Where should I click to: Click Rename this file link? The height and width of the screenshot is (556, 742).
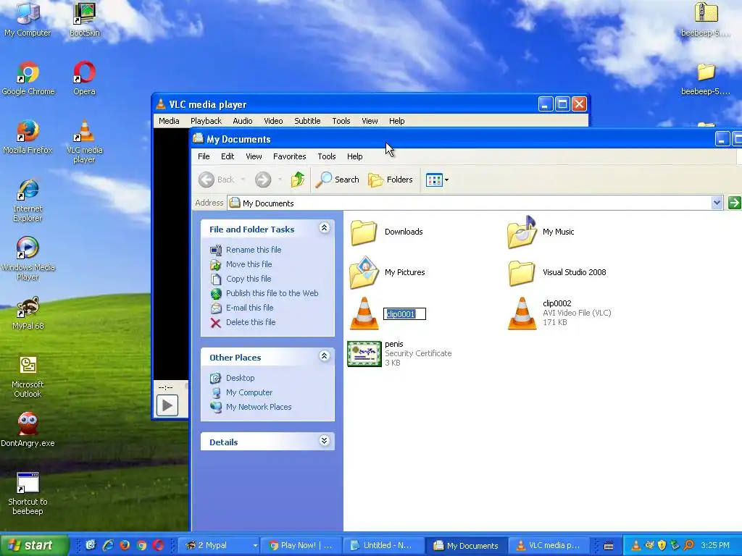point(254,250)
